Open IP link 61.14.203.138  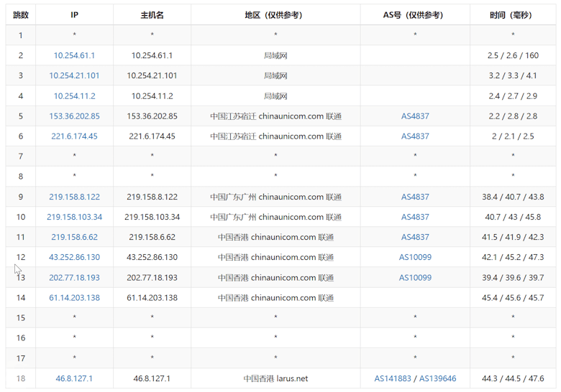tap(74, 298)
